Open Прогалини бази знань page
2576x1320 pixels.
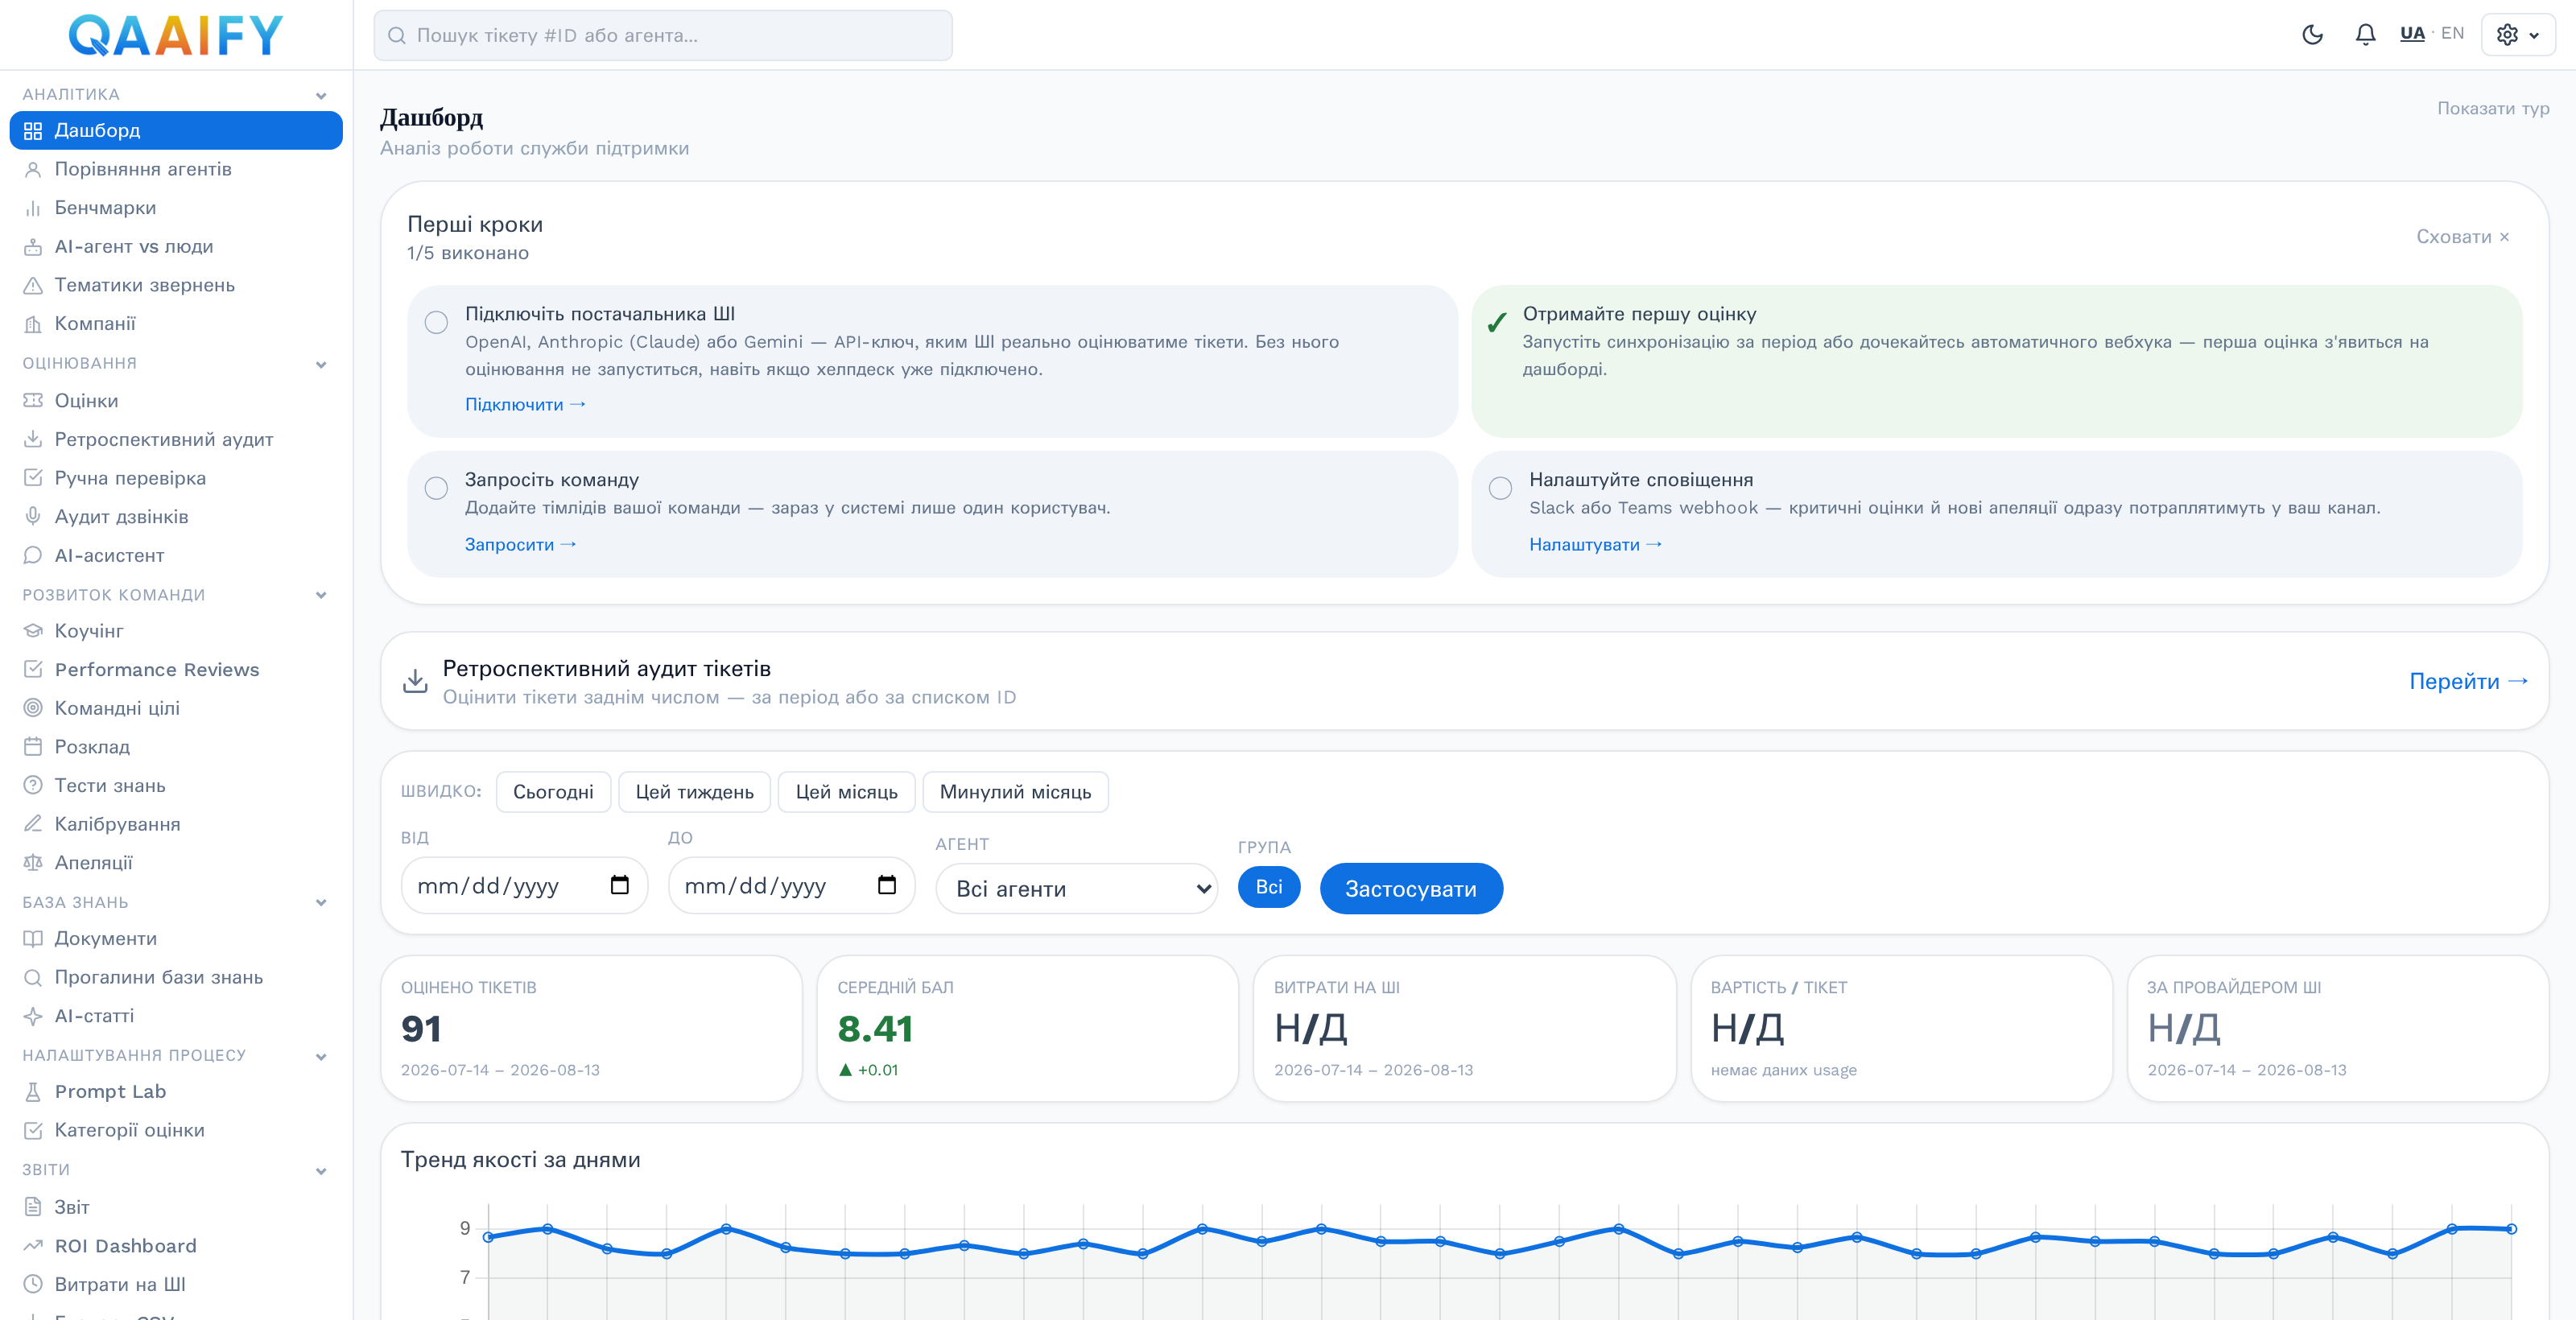coord(176,978)
